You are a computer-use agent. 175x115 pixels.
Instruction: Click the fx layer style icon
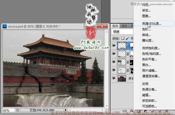coord(131,111)
